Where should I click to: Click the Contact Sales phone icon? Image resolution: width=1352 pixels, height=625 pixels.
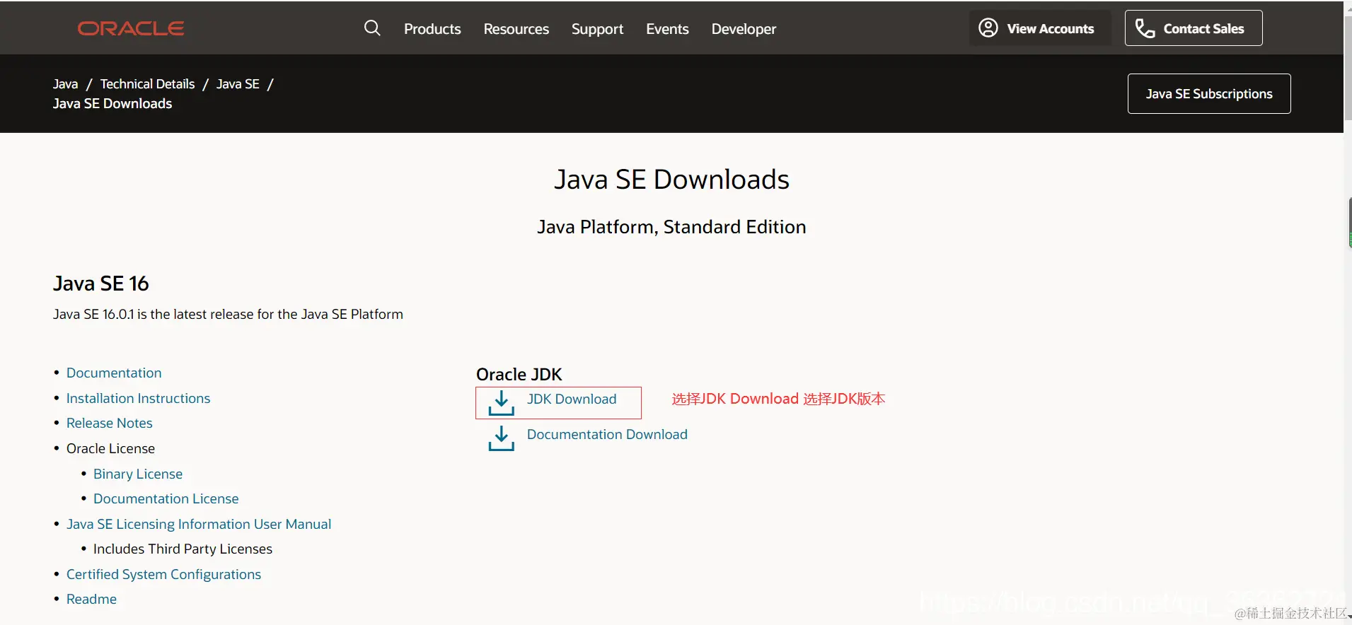point(1145,28)
